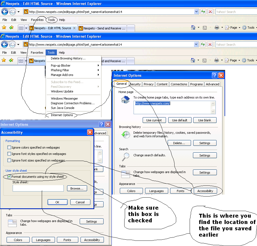Open Advanced tab beside the Programs tab
The width and height of the screenshot is (257, 246).
click(x=212, y=84)
